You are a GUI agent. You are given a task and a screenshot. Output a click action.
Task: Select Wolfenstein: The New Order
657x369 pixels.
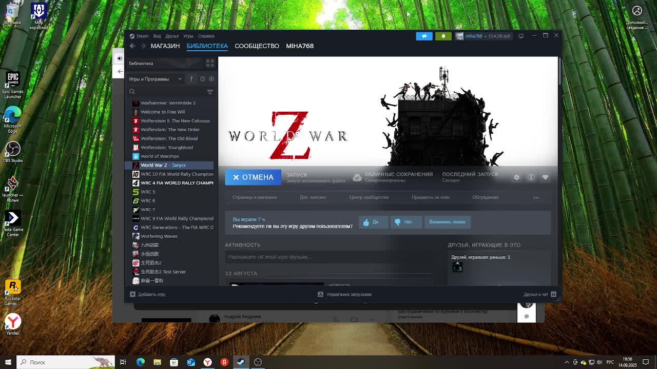pyautogui.click(x=169, y=130)
